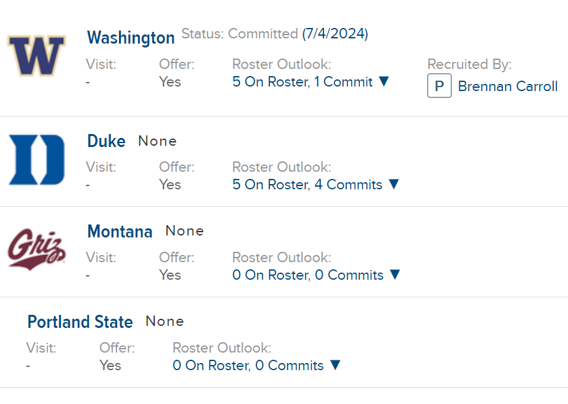Click the Duke Blue Devils logo
The width and height of the screenshot is (568, 404).
coord(36,159)
